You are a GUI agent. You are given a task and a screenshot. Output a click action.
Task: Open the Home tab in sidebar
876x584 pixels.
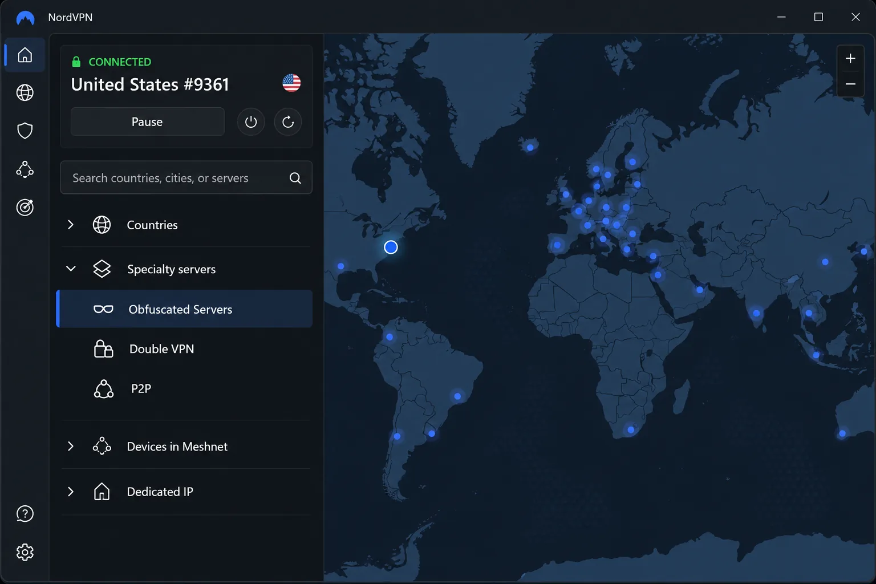[25, 55]
